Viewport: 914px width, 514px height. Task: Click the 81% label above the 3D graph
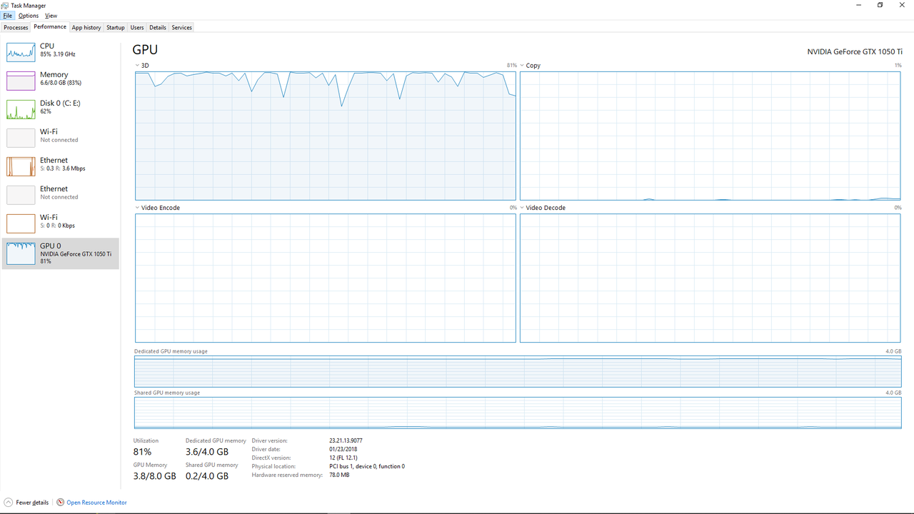[511, 66]
